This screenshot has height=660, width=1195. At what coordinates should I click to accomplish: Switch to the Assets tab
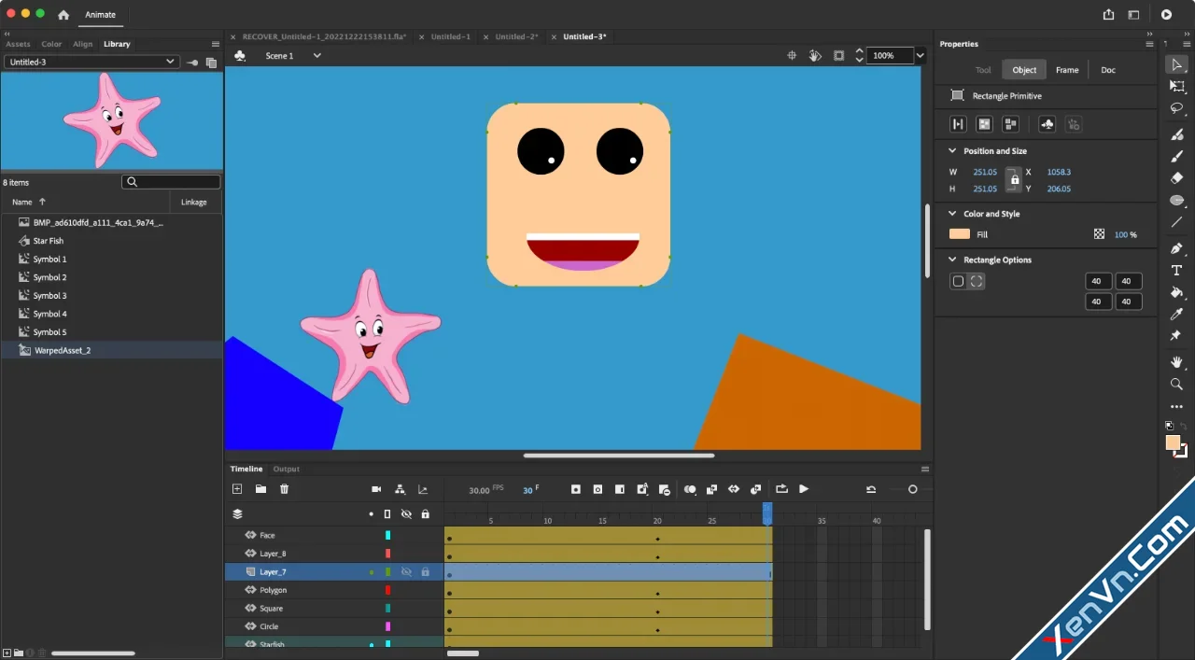tap(19, 44)
